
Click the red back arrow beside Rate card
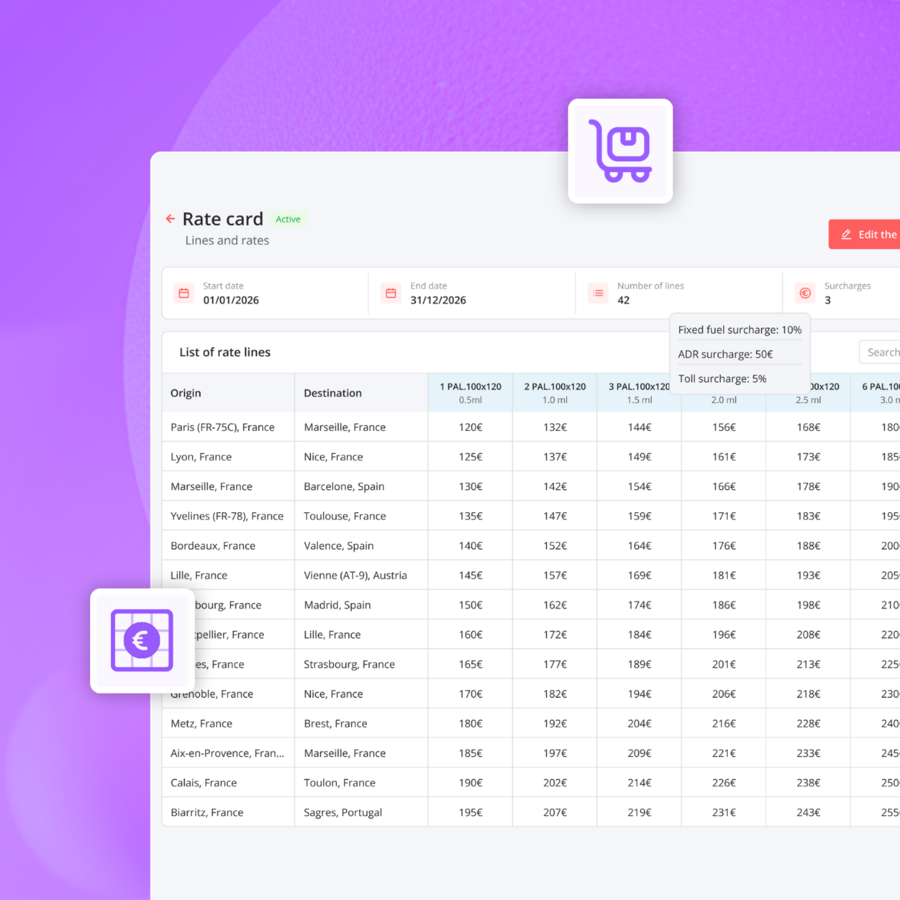point(170,219)
